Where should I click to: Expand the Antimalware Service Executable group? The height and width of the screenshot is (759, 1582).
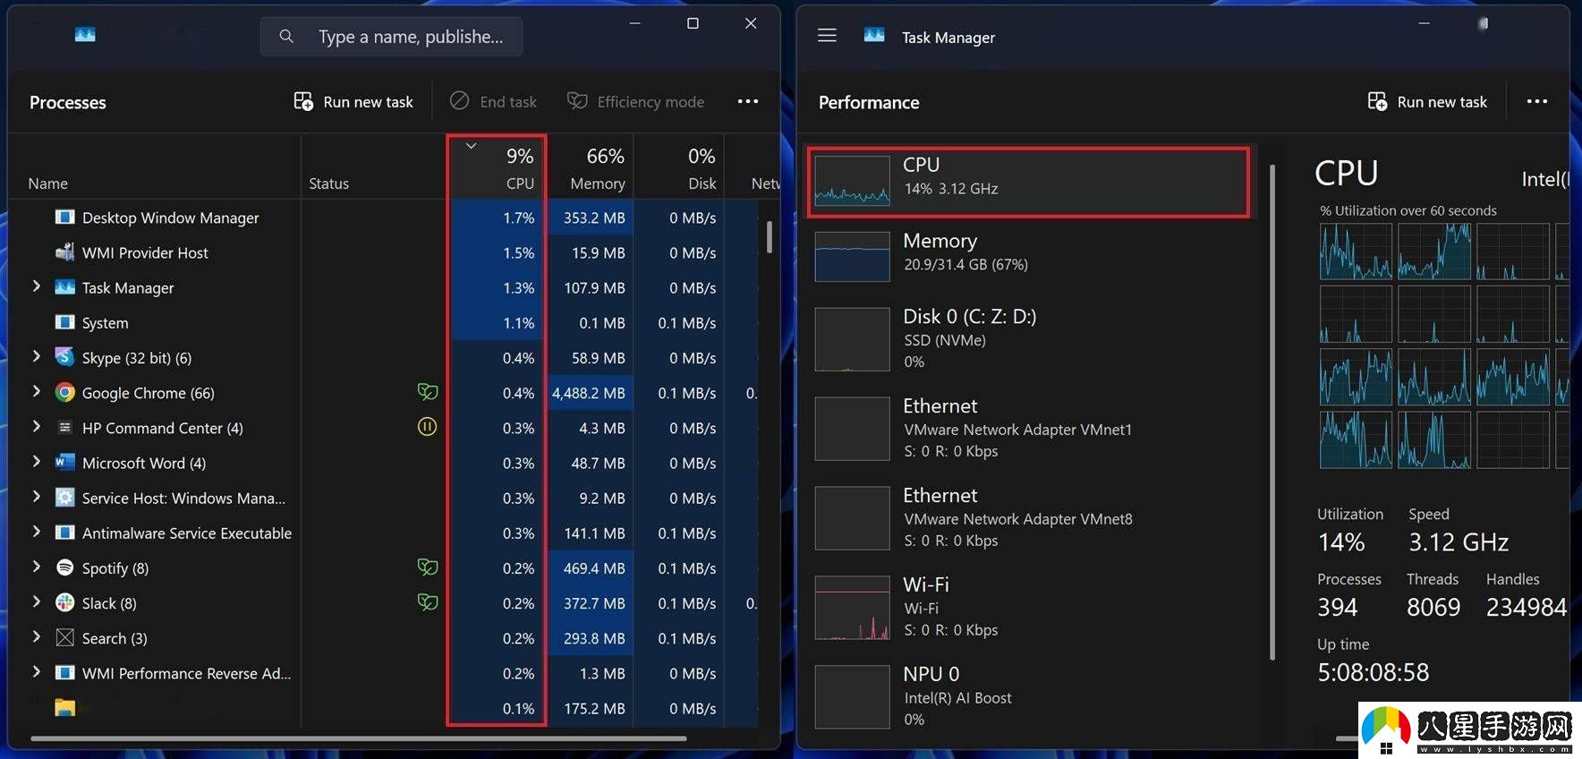[x=37, y=532]
